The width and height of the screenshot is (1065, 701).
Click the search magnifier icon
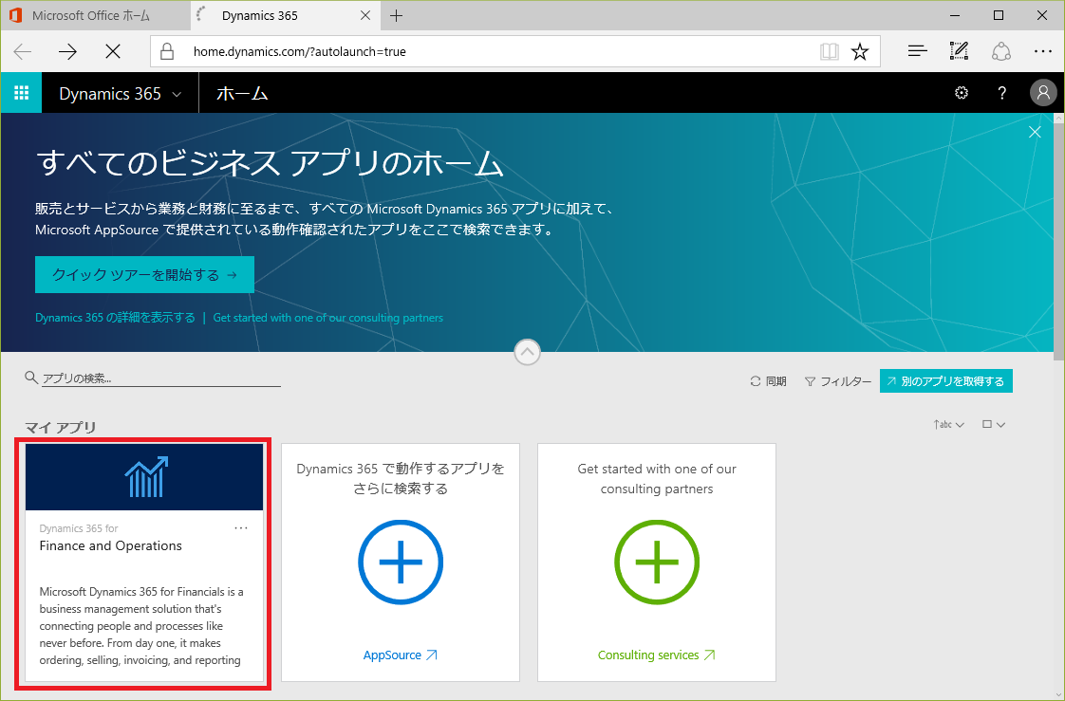30,378
